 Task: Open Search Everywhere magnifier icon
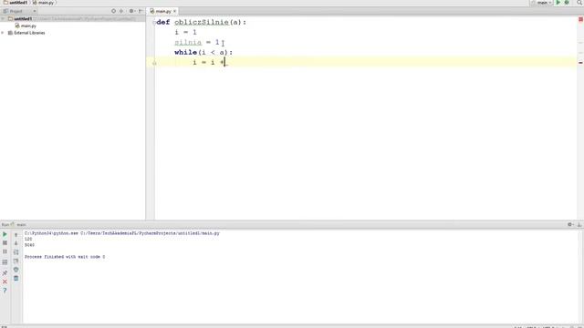pyautogui.click(x=579, y=3)
